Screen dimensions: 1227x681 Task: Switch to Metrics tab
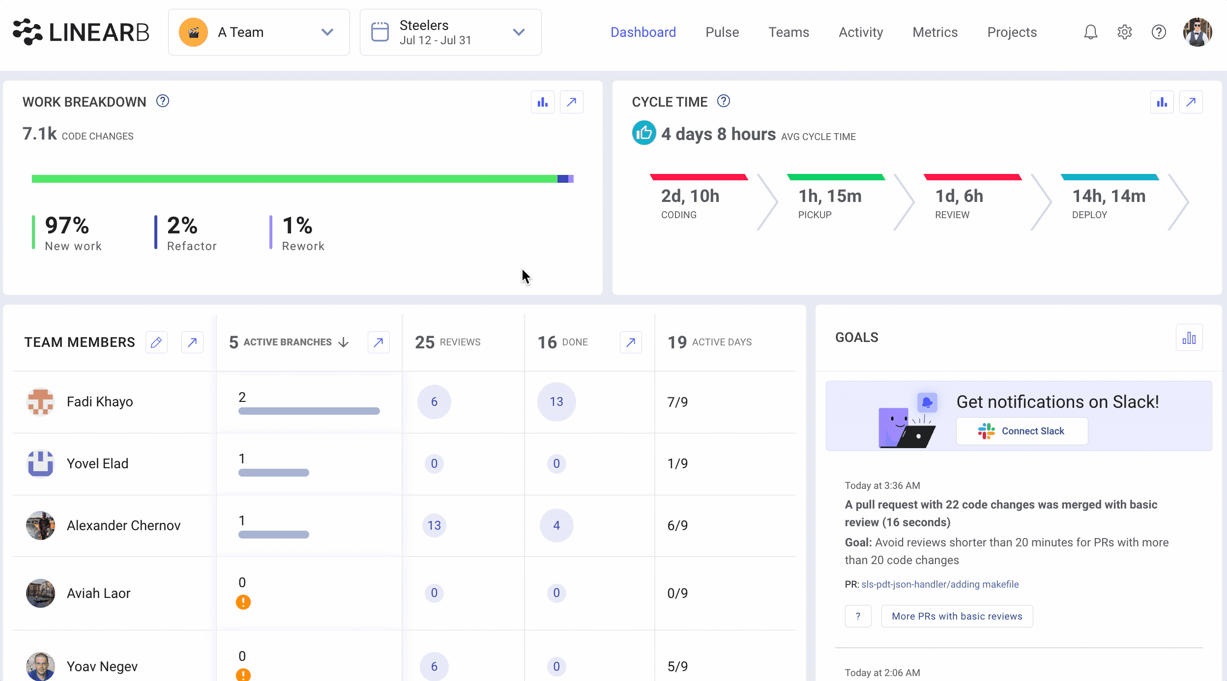tap(935, 32)
